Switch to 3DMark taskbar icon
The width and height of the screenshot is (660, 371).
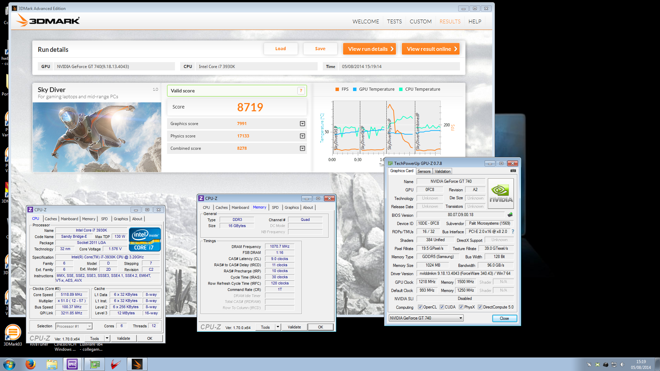click(137, 364)
